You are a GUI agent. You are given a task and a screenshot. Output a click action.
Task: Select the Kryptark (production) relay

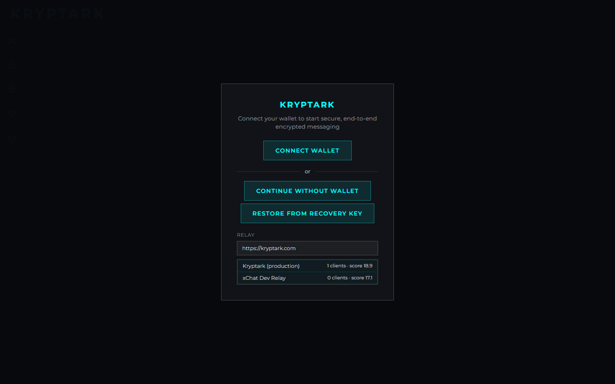(307, 266)
